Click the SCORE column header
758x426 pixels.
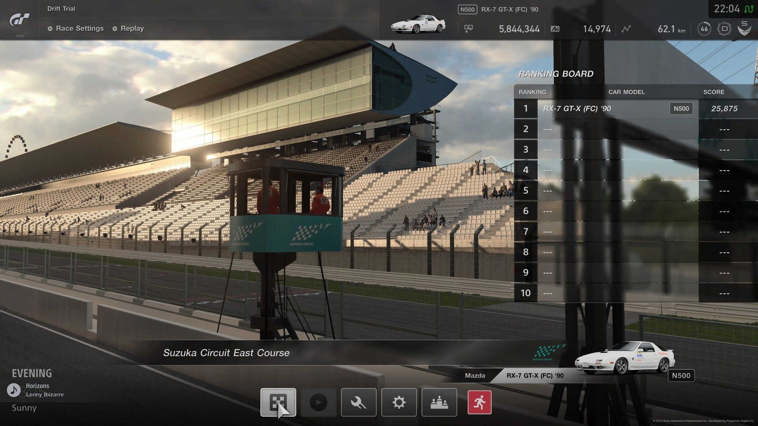(713, 92)
